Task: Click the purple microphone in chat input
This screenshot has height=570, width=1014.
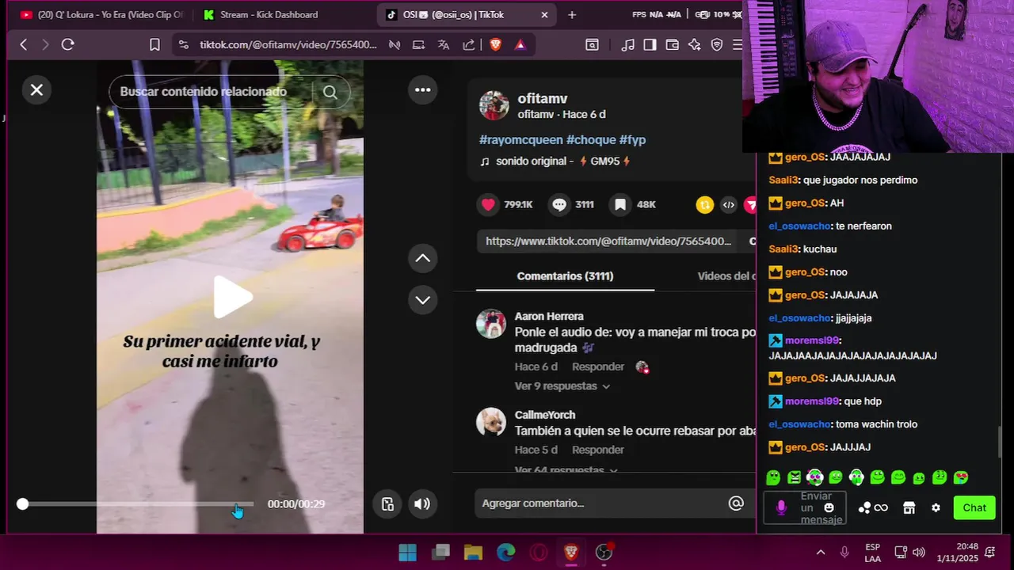Action: click(x=781, y=508)
